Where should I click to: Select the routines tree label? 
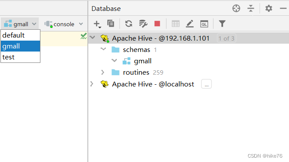click(136, 72)
